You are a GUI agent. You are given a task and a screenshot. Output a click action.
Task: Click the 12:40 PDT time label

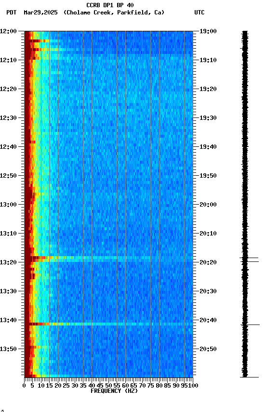click(8, 147)
